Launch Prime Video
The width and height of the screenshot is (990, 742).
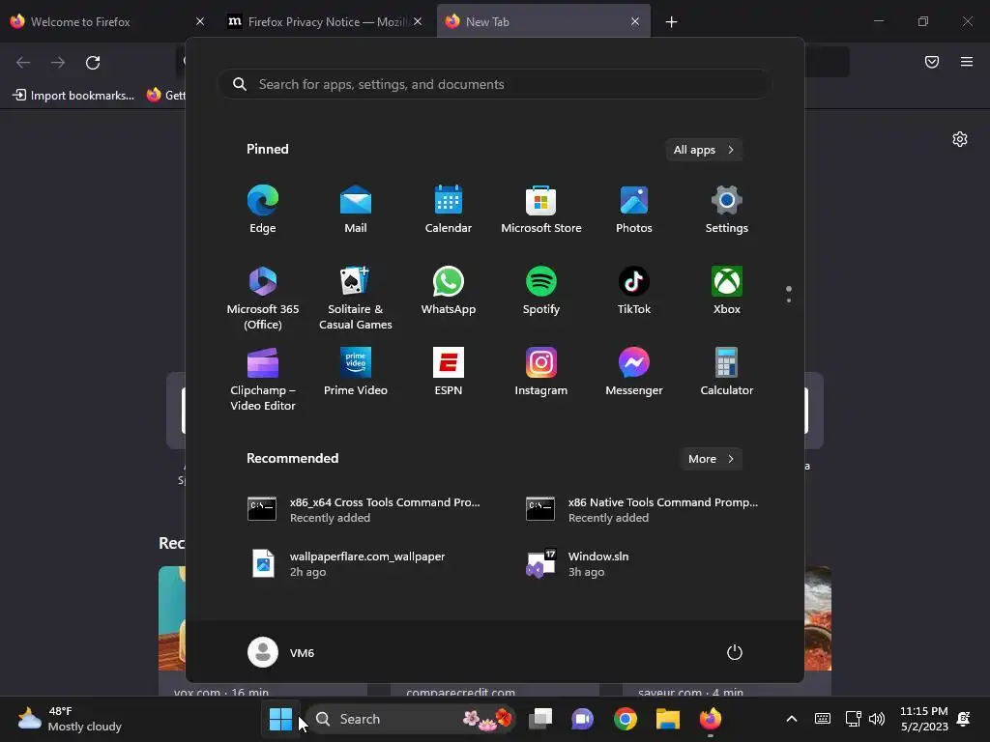356,372
